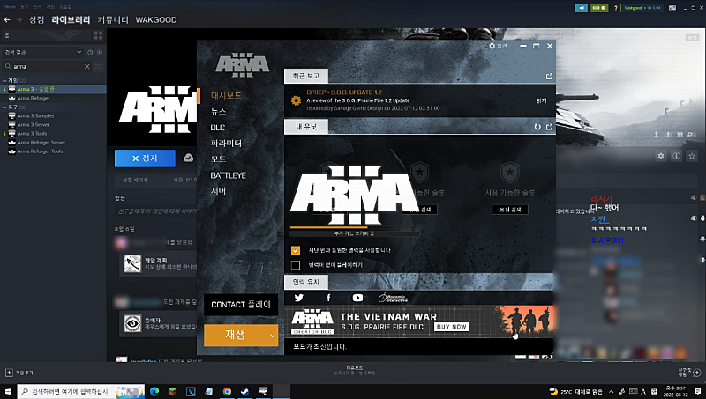Go to Steam Community tab
The width and height of the screenshot is (706, 399).
113,19
